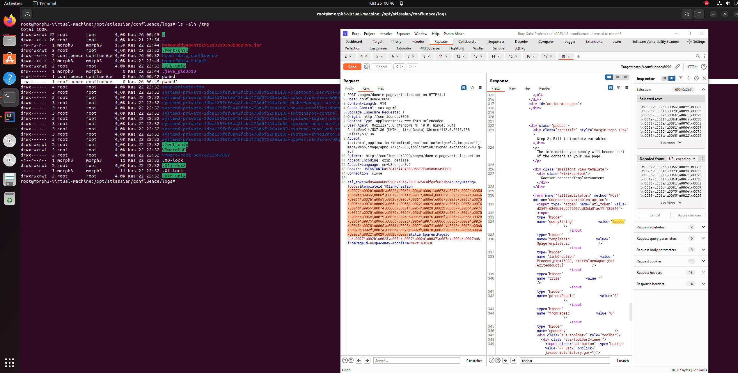Open terminal hamburger menu

(x=699, y=14)
